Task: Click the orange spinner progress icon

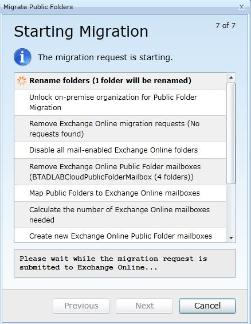Action: pos(22,81)
